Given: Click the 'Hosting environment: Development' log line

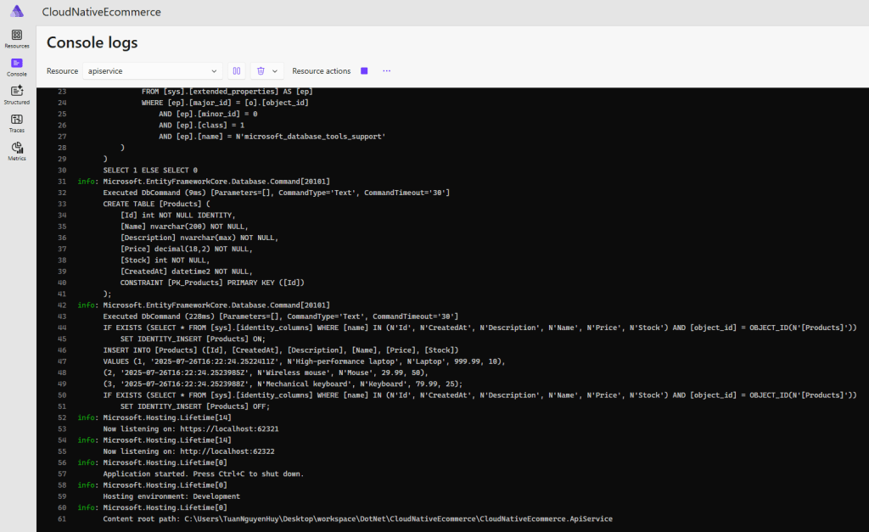Looking at the screenshot, I should tap(171, 496).
